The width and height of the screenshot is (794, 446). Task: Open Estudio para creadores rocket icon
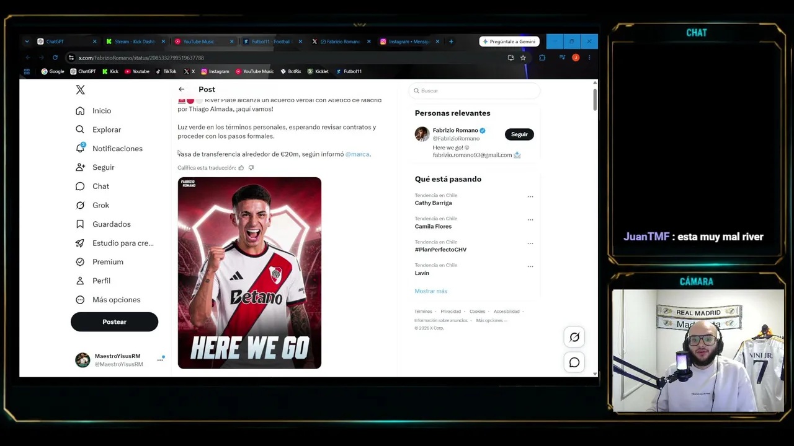click(80, 243)
